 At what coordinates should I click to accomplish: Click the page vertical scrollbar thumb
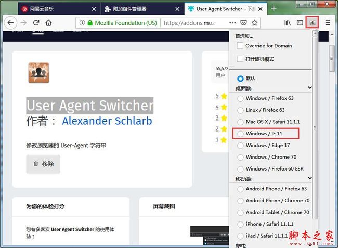[332, 58]
